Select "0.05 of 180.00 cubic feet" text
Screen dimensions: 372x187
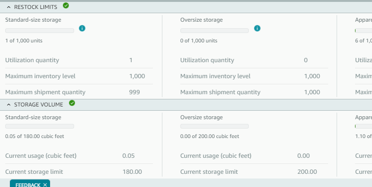point(34,136)
